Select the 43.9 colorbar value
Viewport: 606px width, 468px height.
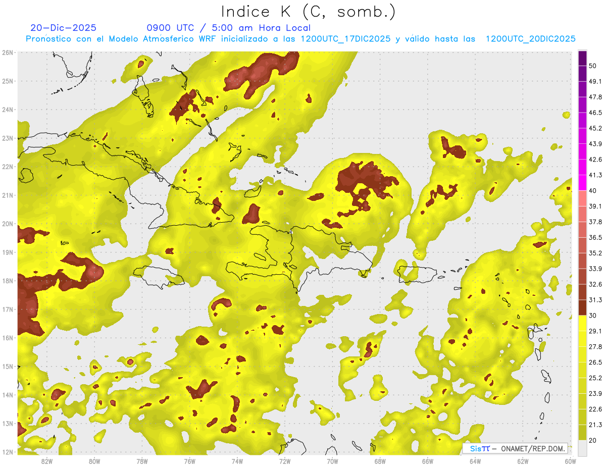coord(595,144)
